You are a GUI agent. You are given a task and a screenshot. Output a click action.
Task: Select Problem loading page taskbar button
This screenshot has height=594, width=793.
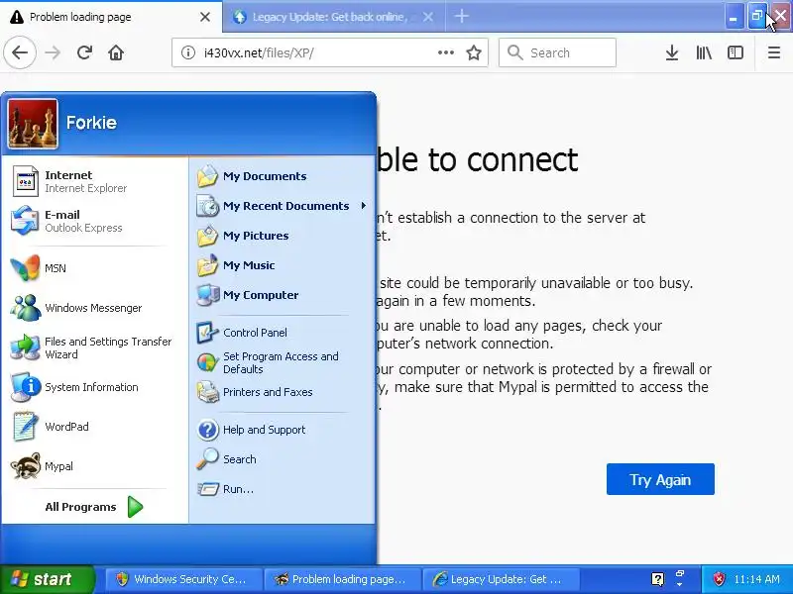[x=342, y=579]
